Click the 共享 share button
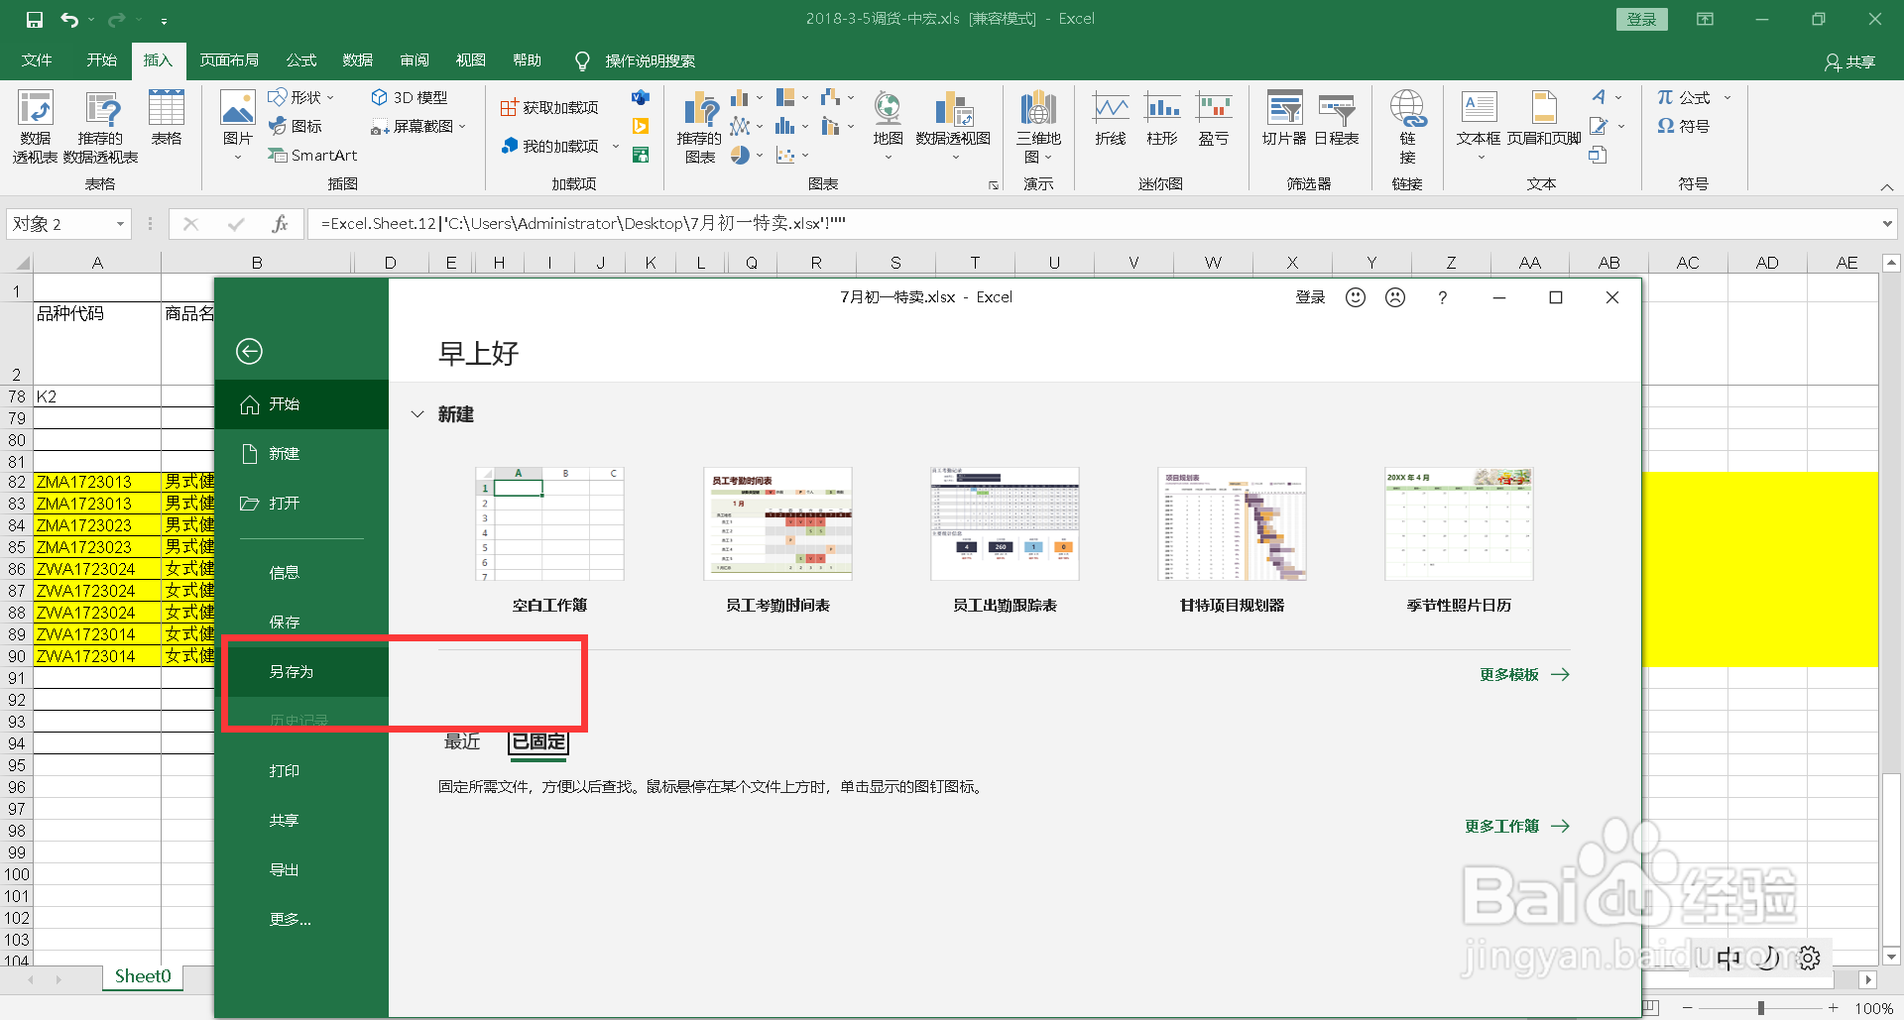 (x=1850, y=61)
